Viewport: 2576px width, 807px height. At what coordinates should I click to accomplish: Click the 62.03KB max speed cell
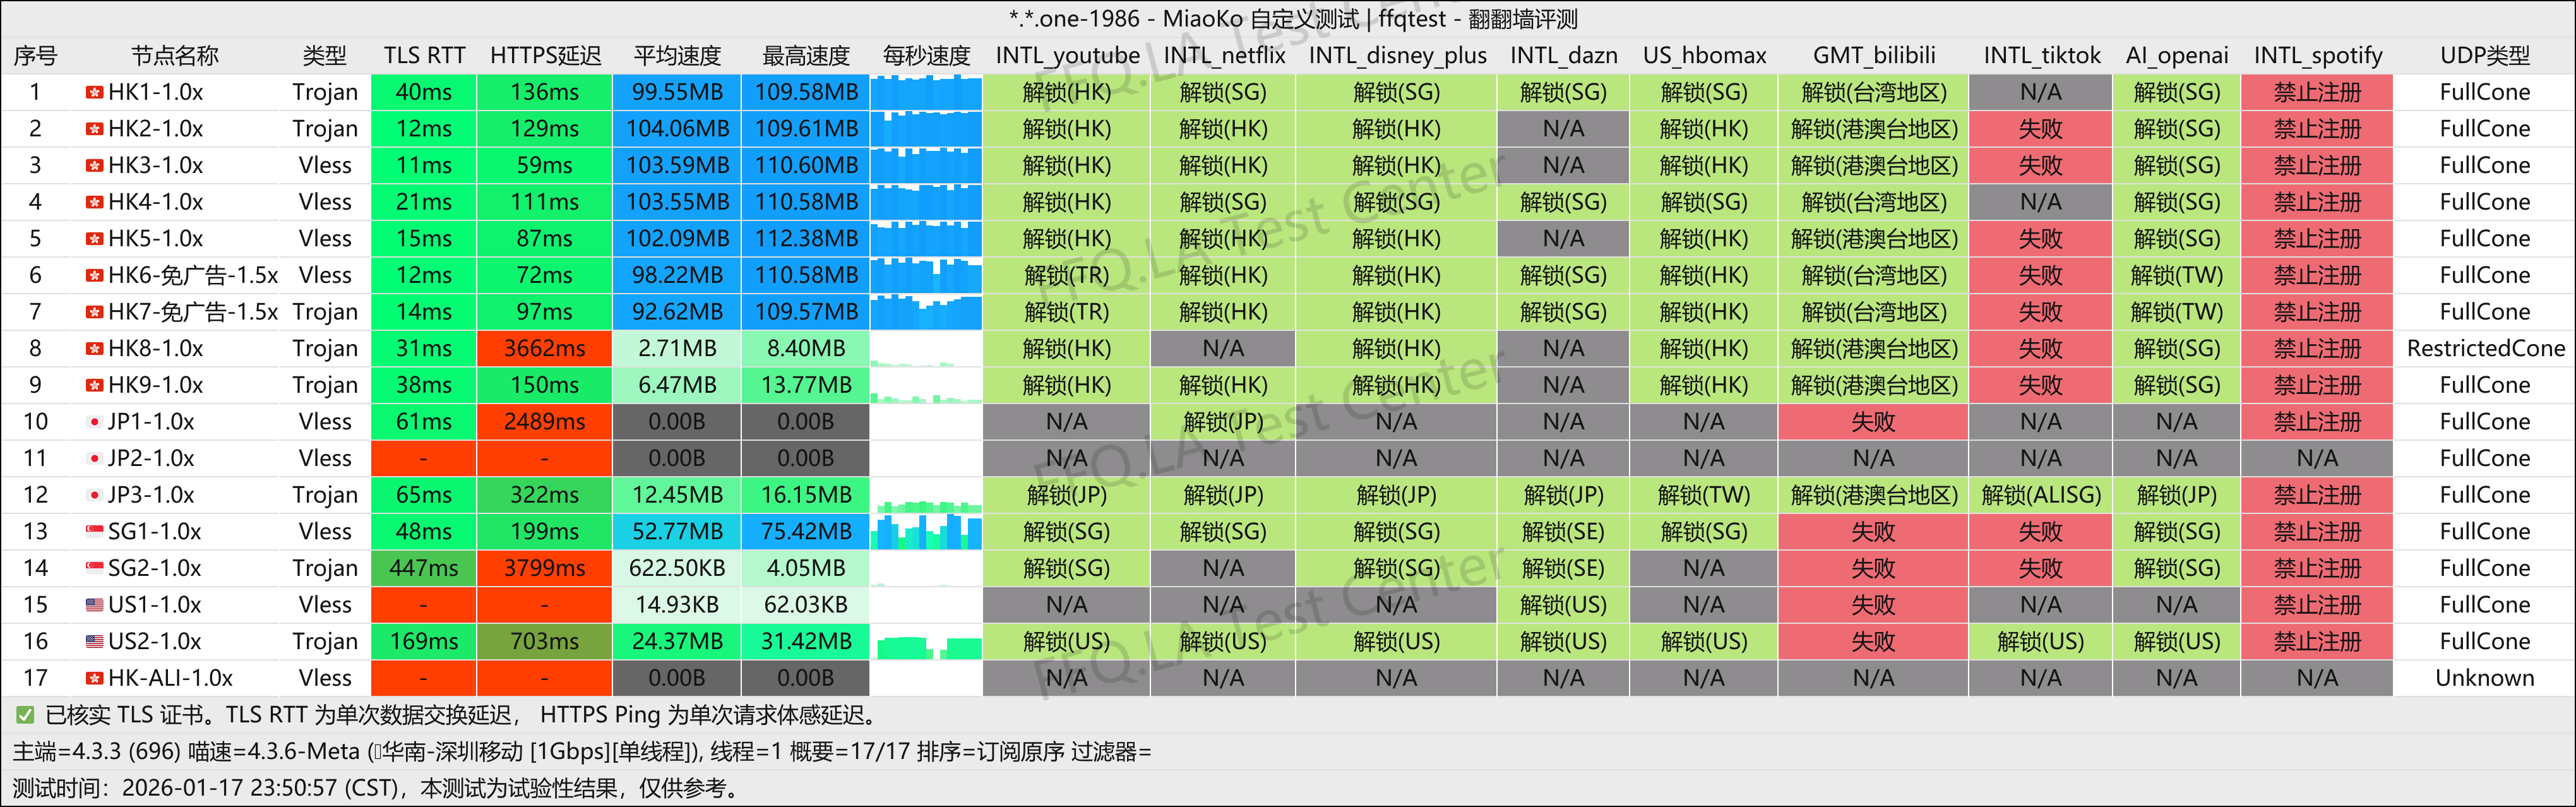click(806, 605)
